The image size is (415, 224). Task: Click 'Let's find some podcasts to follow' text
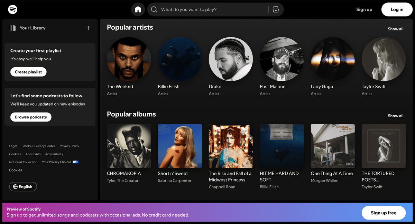pyautogui.click(x=46, y=96)
